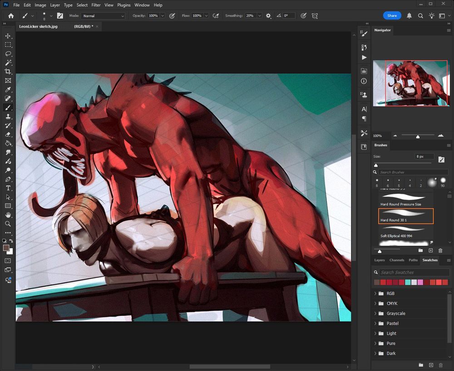Create new swatch at Swatches panel bottom
Image resolution: width=454 pixels, height=371 pixels.
click(x=431, y=365)
